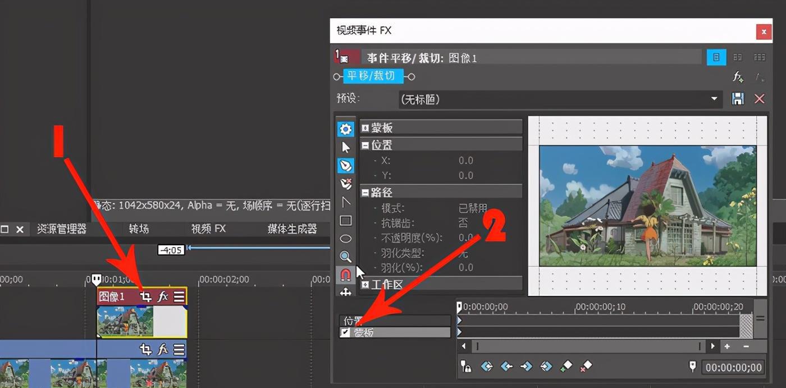Jump to the last keyframe
The height and width of the screenshot is (388, 786).
tap(546, 367)
